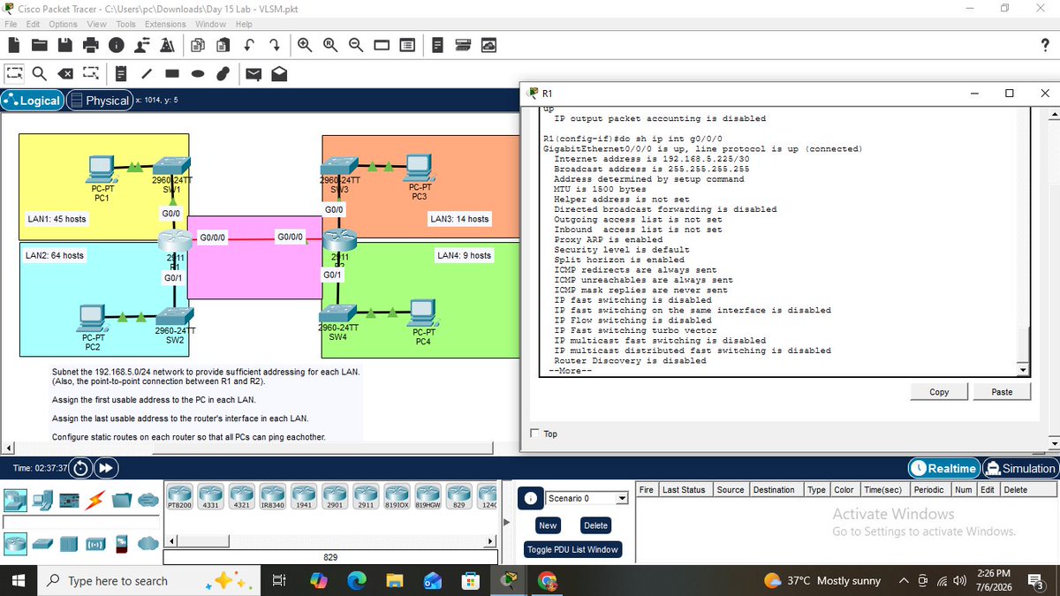Screen dimensions: 1060x596
Task: Add a note with Place Note tool
Action: point(122,74)
